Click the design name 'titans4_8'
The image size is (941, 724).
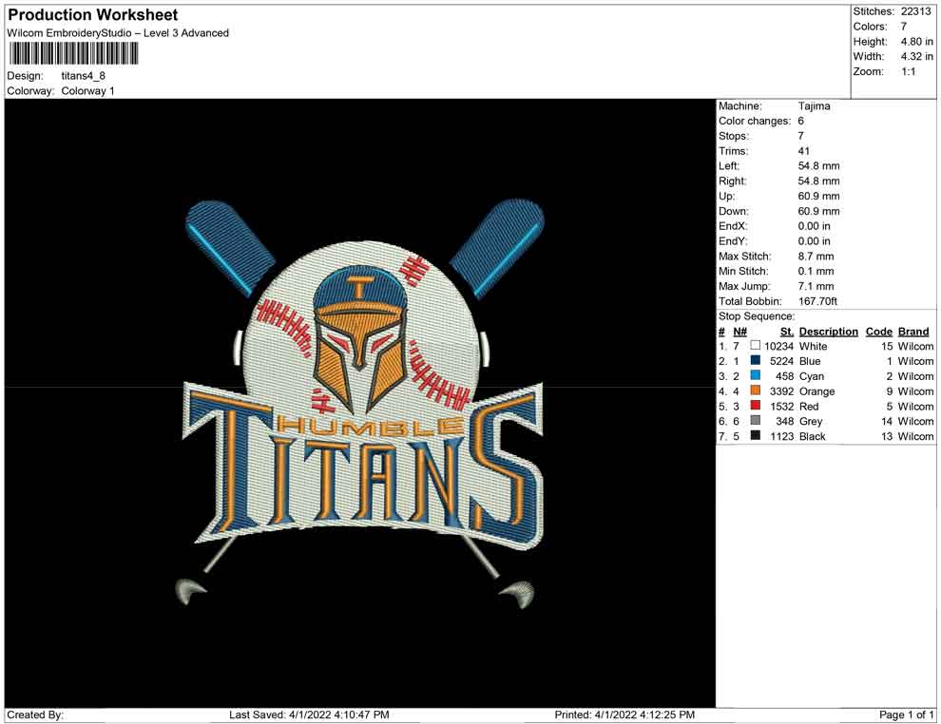pyautogui.click(x=84, y=76)
